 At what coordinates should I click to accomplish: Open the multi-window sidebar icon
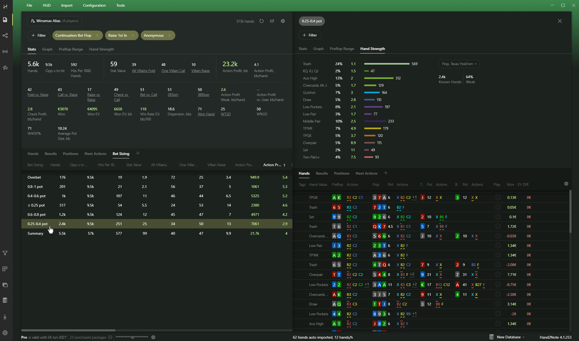point(5,285)
